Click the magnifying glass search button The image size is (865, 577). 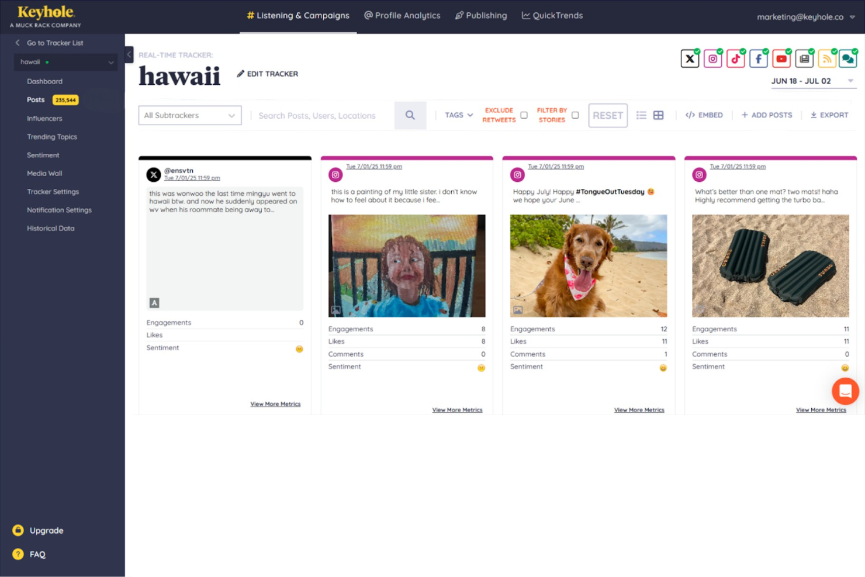pos(410,115)
